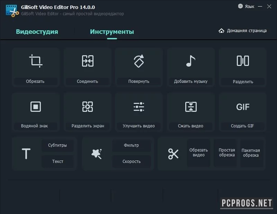Minimize the GiliSoft window
Screen dimensions: 277x214
[260, 6]
